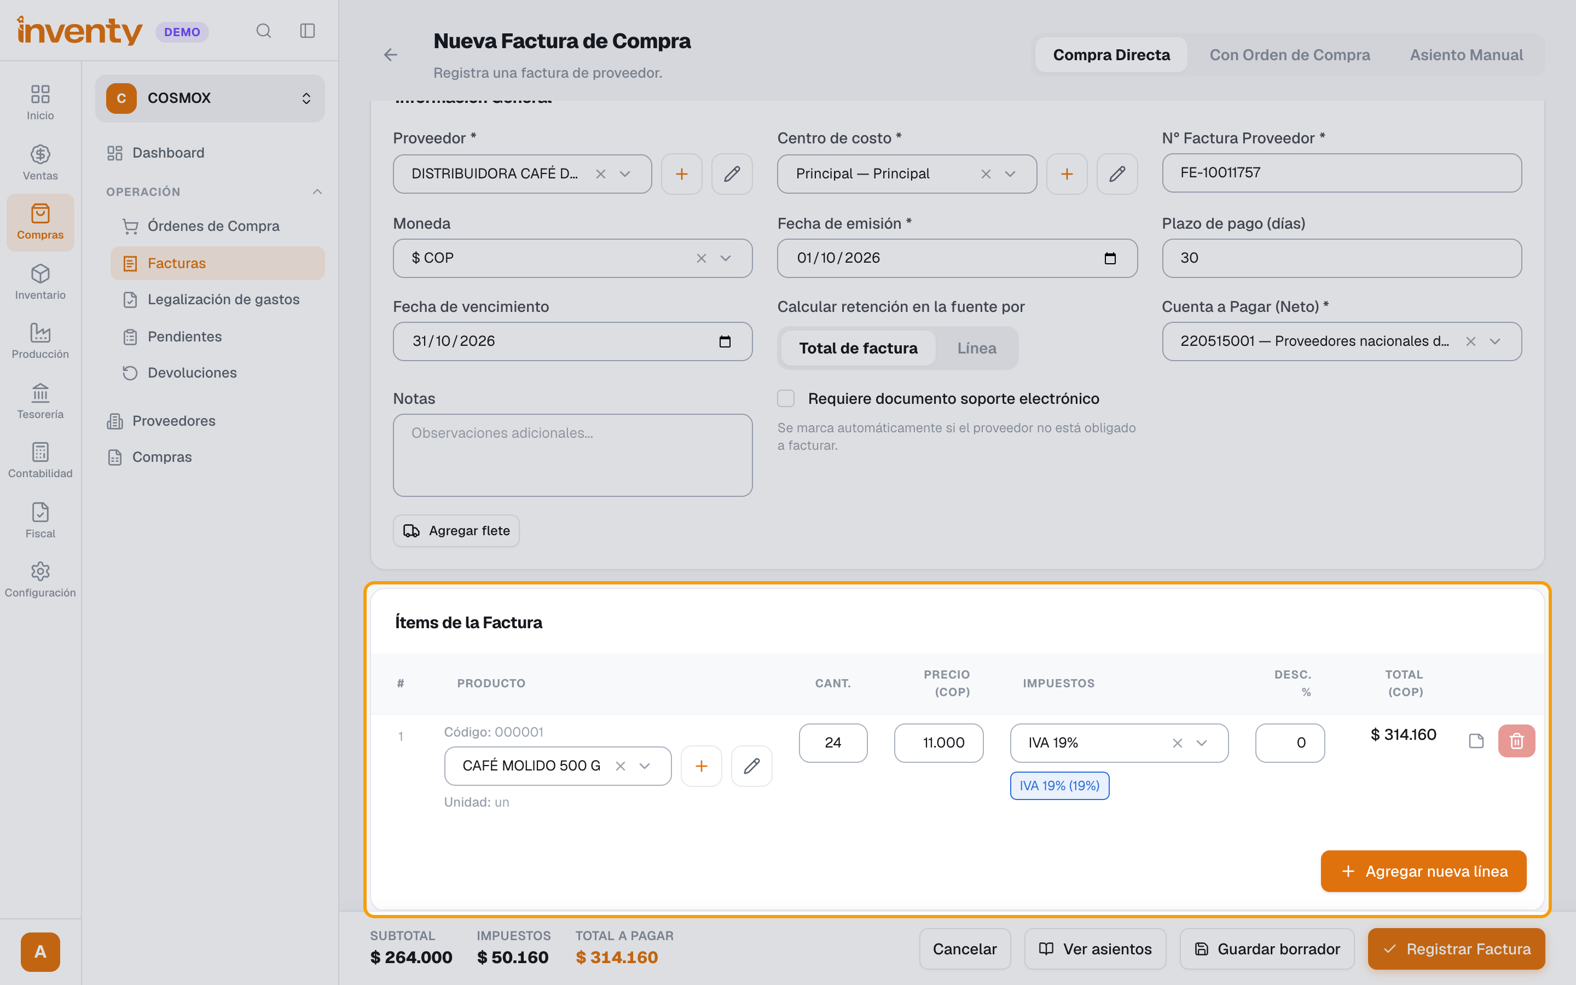Open Tesorería module icon
The width and height of the screenshot is (1576, 985).
click(40, 401)
